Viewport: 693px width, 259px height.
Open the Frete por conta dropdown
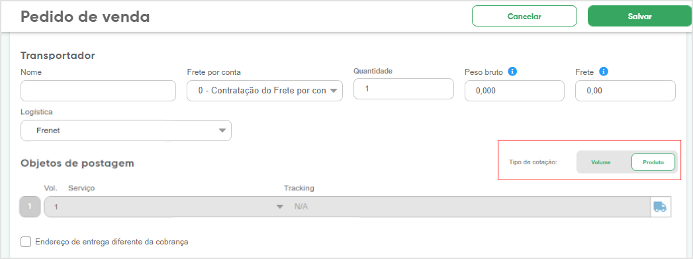pyautogui.click(x=265, y=91)
